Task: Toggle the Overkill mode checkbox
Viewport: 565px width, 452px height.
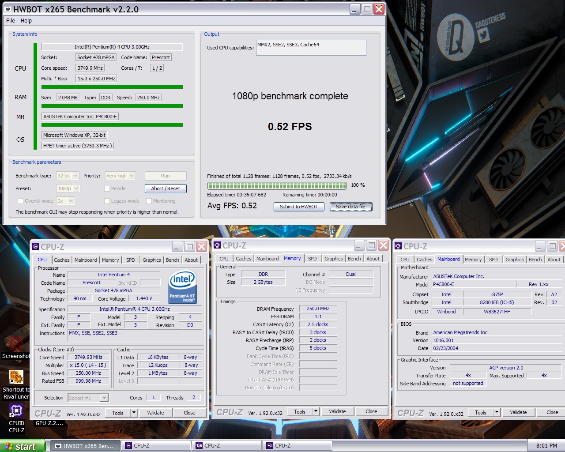Action: pos(20,201)
